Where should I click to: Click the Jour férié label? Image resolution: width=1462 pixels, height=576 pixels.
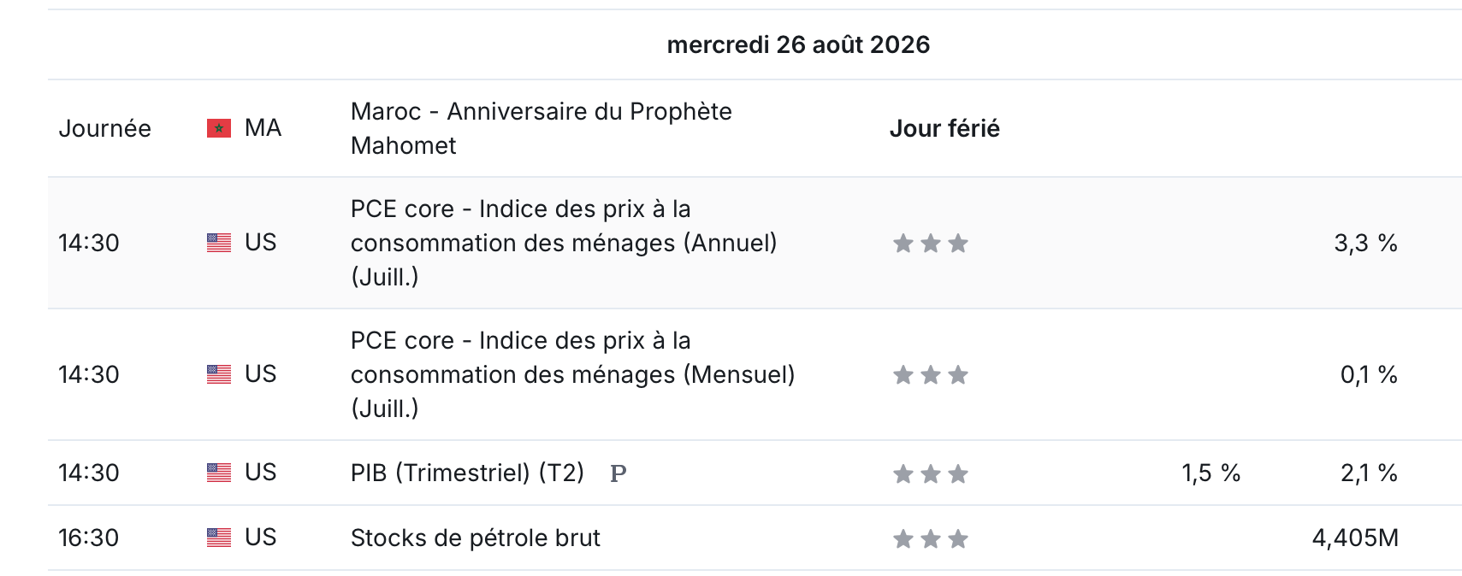click(x=944, y=128)
